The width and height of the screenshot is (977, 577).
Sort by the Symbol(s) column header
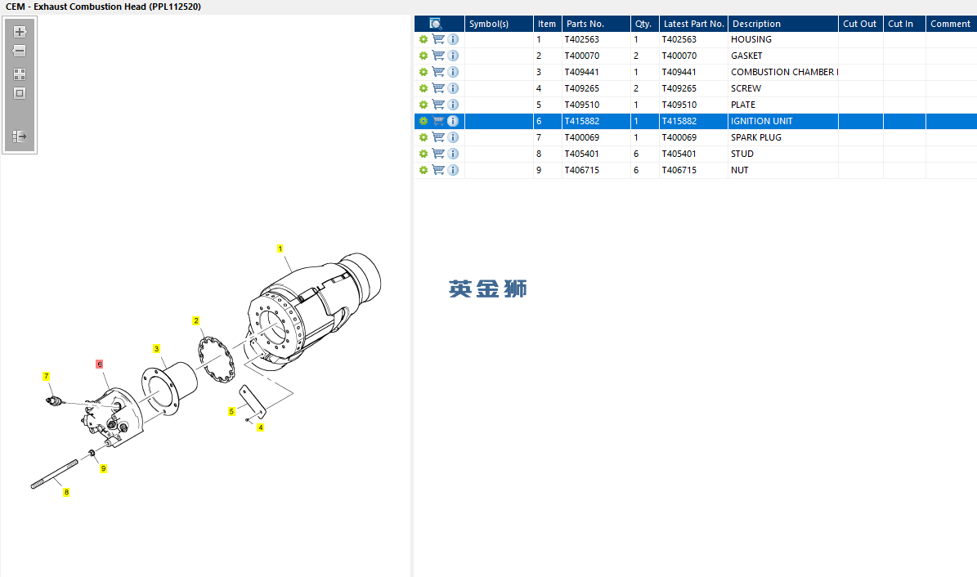coord(499,24)
